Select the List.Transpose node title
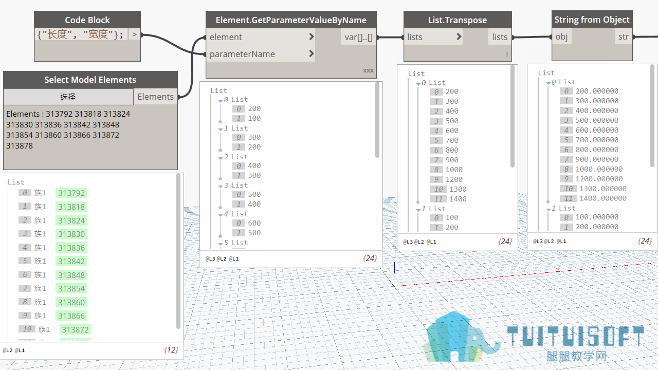658x370 pixels. coord(458,20)
